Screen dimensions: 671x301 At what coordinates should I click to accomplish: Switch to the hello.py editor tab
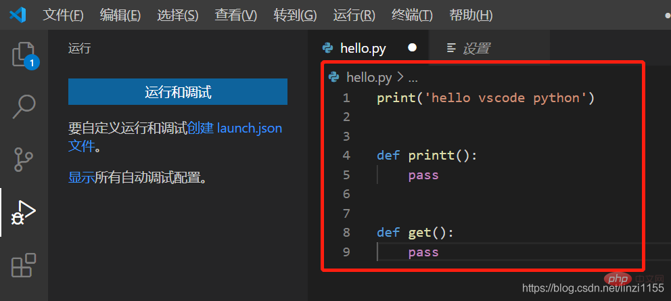(x=369, y=47)
